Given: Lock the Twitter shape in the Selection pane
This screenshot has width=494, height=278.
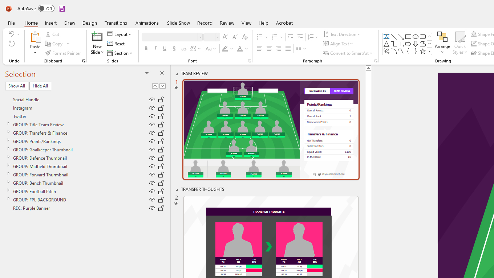Looking at the screenshot, I should pyautogui.click(x=161, y=116).
